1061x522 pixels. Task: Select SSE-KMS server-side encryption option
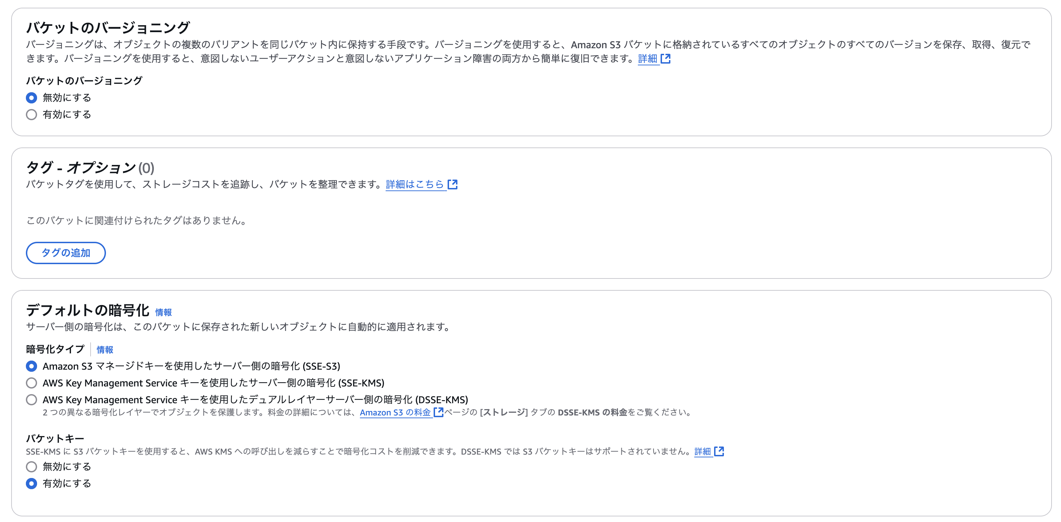31,383
